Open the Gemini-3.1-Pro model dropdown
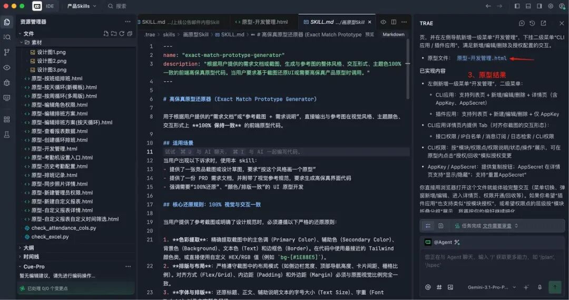This screenshot has width=569, height=300. click(x=492, y=287)
